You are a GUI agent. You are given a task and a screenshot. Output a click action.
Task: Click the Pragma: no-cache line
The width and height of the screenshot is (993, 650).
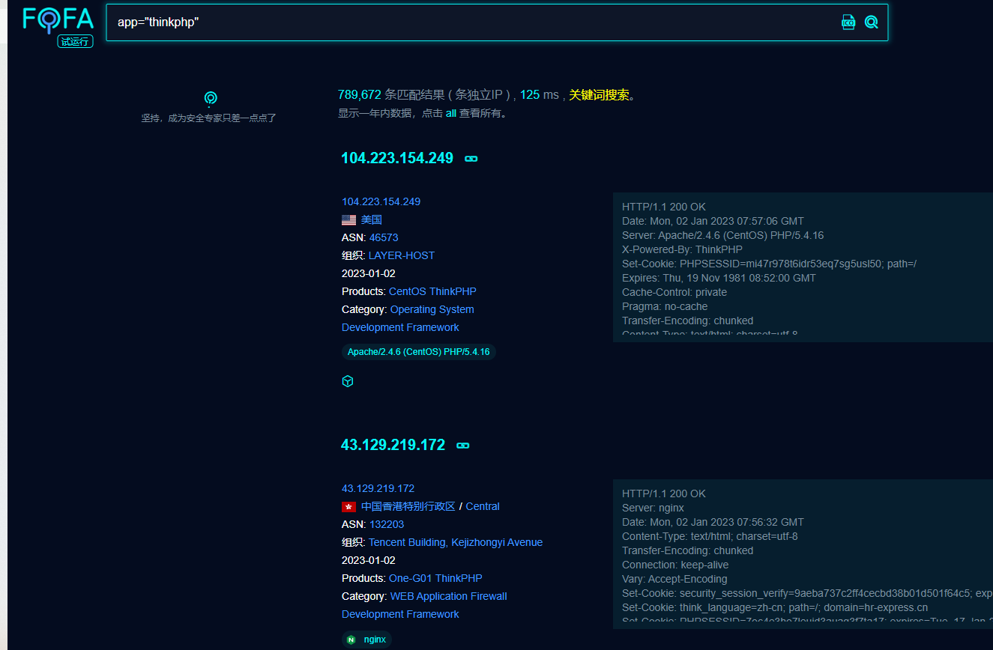665,306
